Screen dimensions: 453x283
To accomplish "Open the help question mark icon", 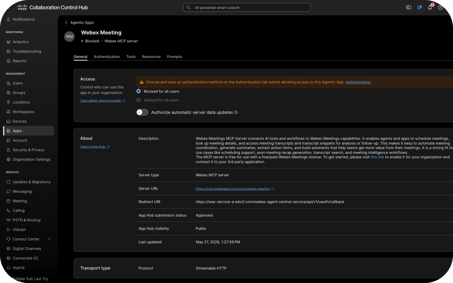I will (x=441, y=7).
